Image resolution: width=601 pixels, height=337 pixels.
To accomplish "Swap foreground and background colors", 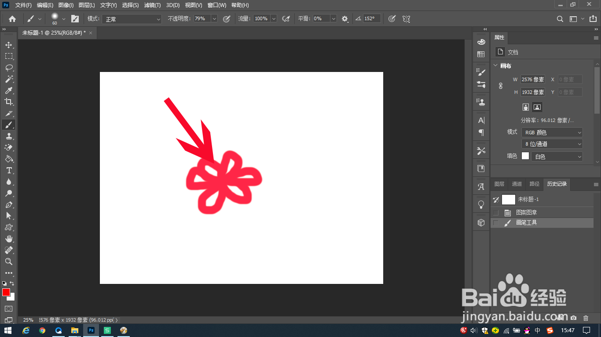I will [12, 283].
